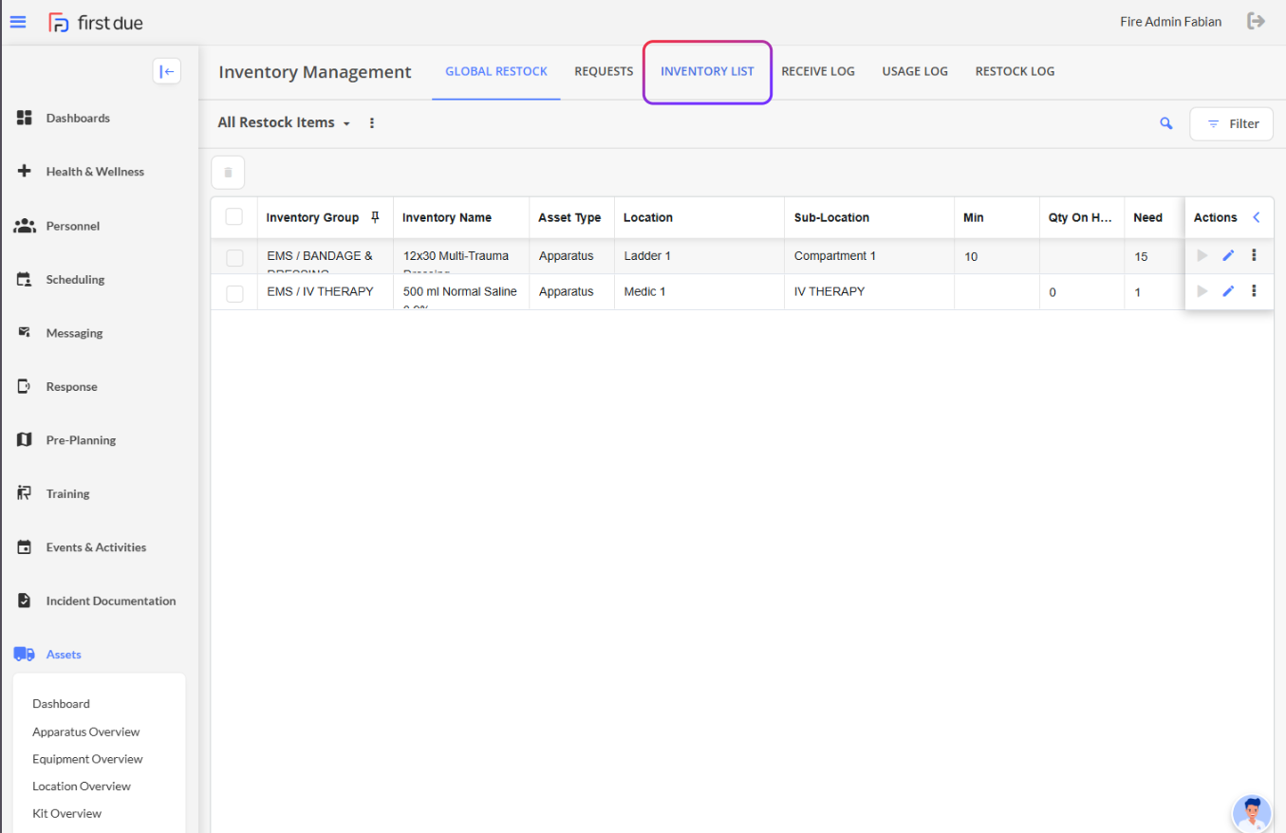1286x833 pixels.
Task: Click the Need value 15
Action: pyautogui.click(x=1141, y=257)
